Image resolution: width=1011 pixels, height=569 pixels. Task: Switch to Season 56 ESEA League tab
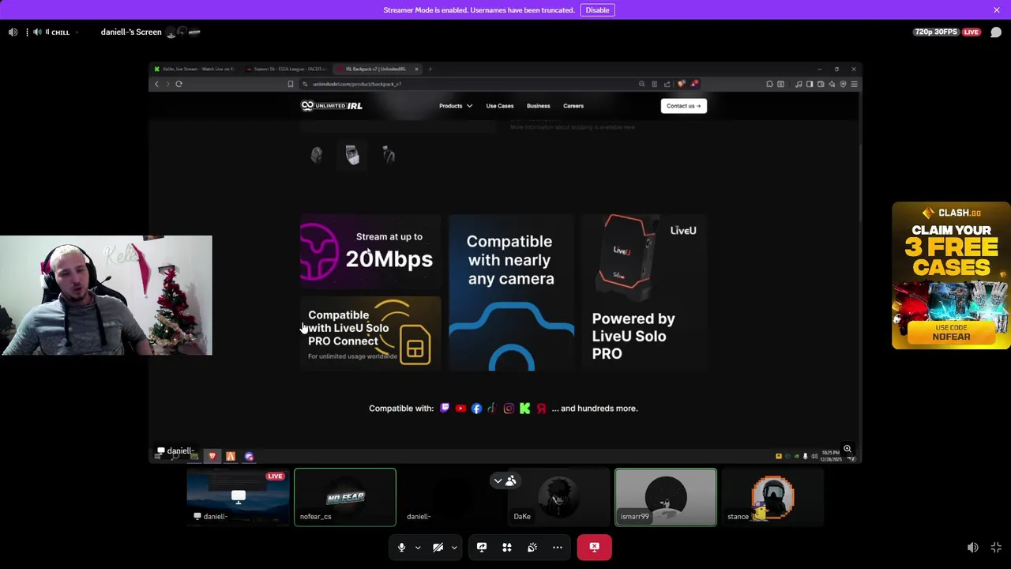click(x=286, y=69)
